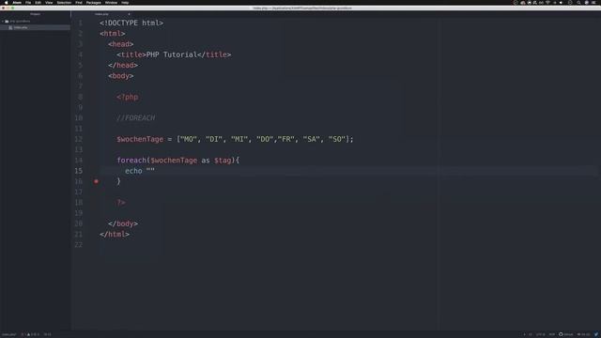Click the blue update icon in status bar
The image size is (601, 338).
tap(596, 334)
